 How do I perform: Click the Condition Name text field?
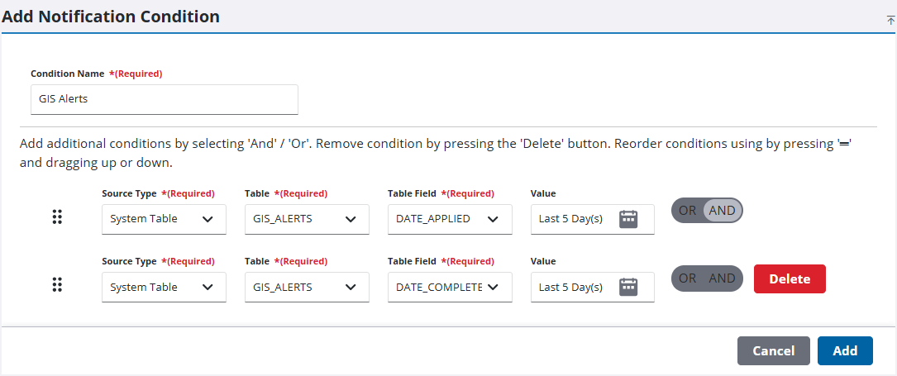pyautogui.click(x=164, y=99)
